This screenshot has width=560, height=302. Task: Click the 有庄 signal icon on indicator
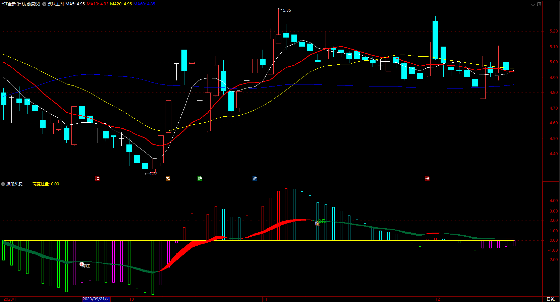pyautogui.click(x=82, y=264)
